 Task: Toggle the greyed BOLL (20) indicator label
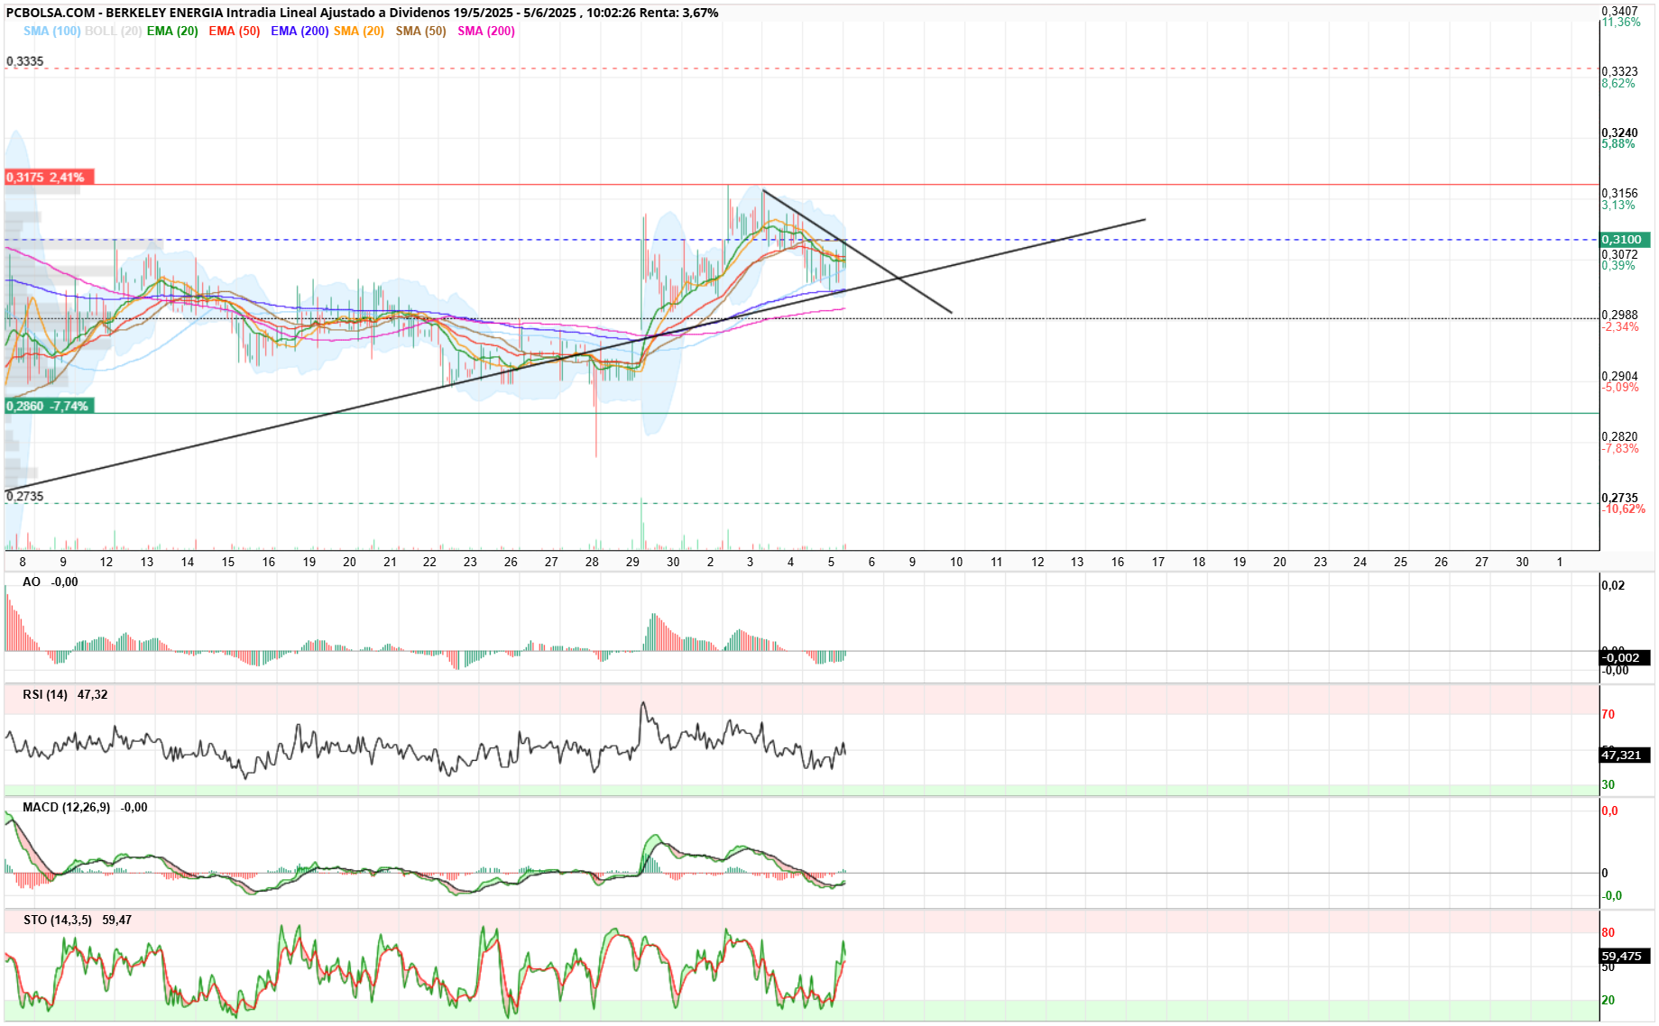(x=113, y=31)
